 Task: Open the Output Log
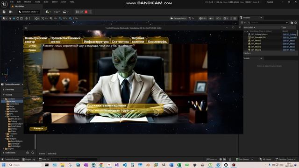pyautogui.click(x=29, y=159)
